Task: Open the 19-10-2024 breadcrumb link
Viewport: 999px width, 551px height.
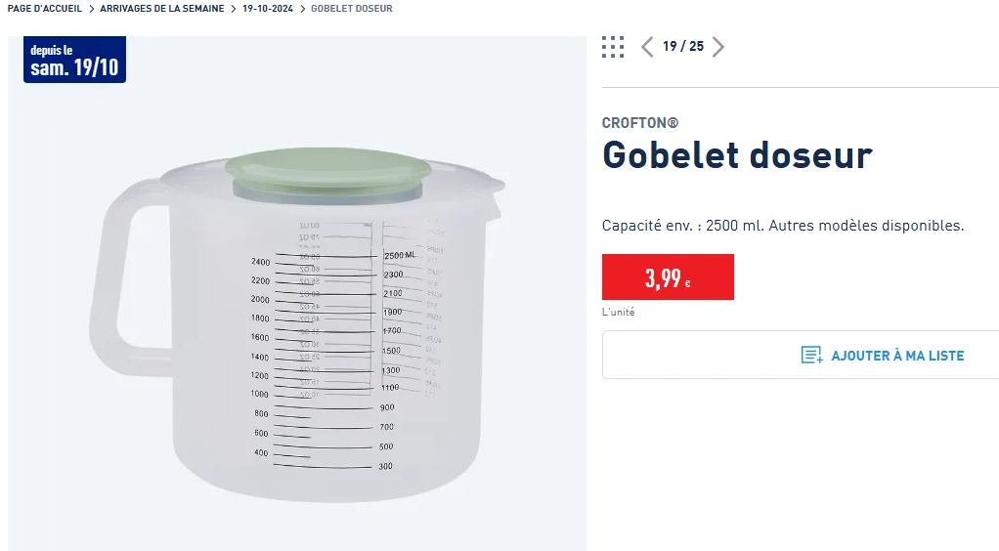Action: (x=268, y=8)
